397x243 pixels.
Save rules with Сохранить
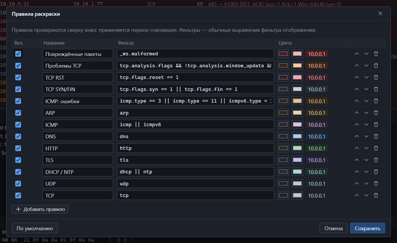click(x=368, y=228)
